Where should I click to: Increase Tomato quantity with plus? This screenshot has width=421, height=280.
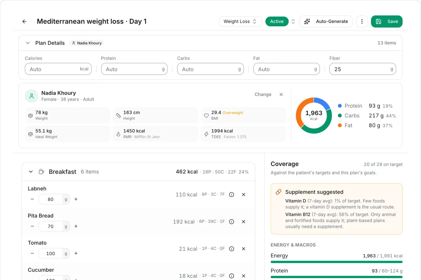coord(76,253)
